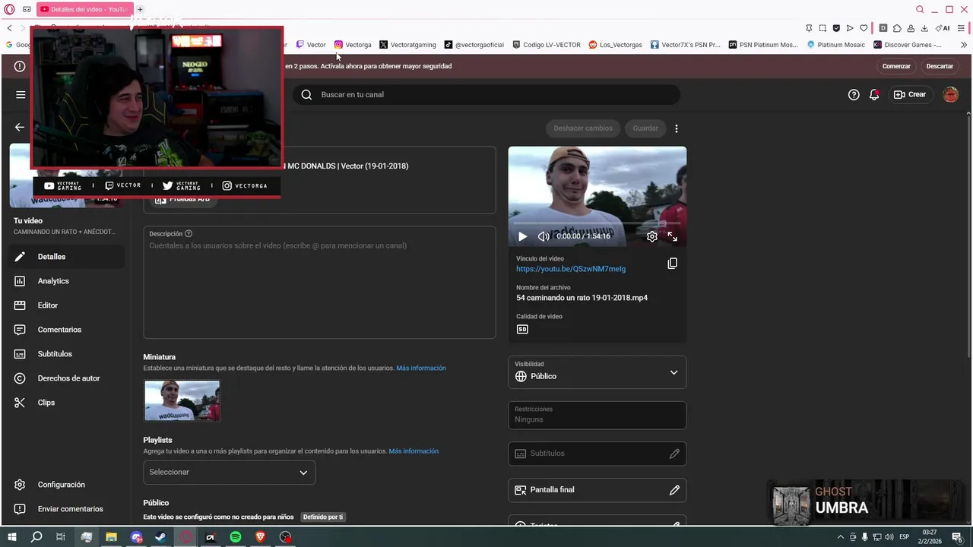Open Derechos de autor section
The width and height of the screenshot is (973, 547).
[67, 378]
